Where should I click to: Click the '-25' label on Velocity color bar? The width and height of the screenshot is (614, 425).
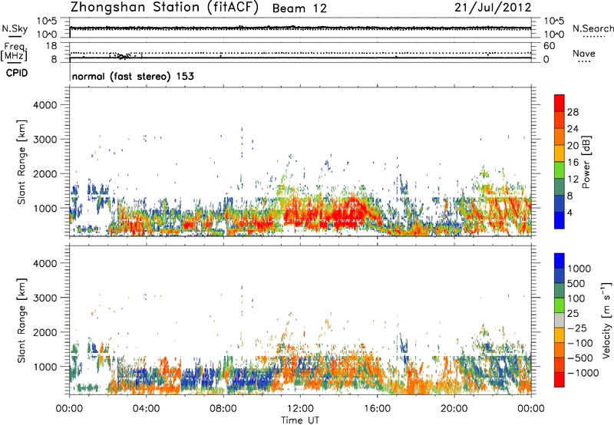click(579, 328)
